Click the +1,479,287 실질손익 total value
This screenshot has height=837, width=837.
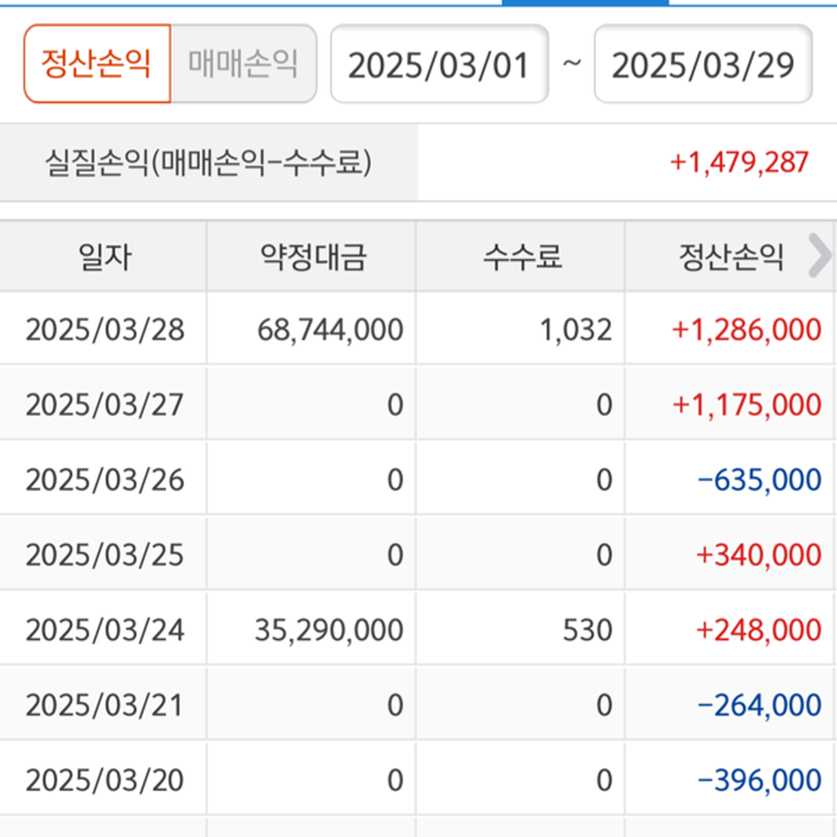(739, 162)
